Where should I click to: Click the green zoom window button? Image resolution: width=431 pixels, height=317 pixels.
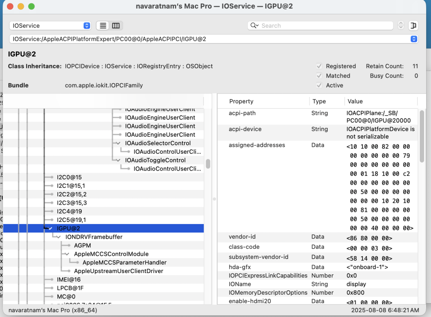(x=31, y=6)
